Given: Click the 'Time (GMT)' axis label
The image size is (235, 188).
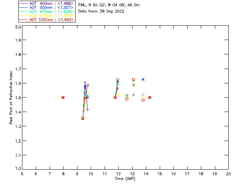Looking at the screenshot, I should tap(125, 179).
